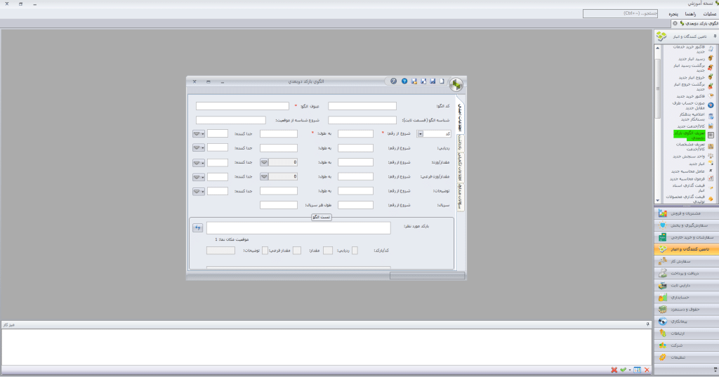
Task: Open دریافت و پرداخت module
Action: click(x=687, y=273)
